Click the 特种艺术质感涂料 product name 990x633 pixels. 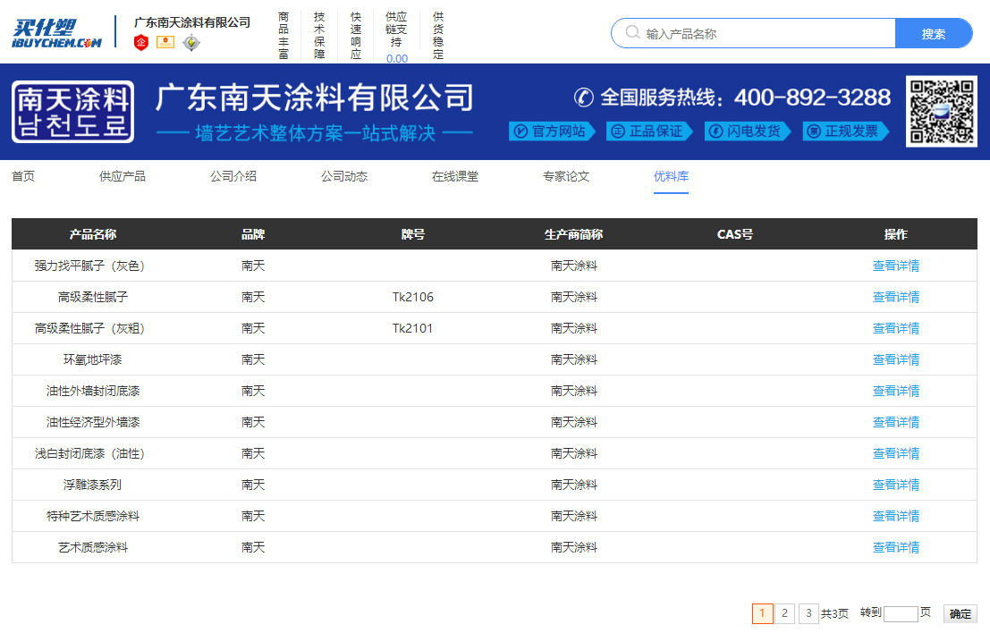93,516
